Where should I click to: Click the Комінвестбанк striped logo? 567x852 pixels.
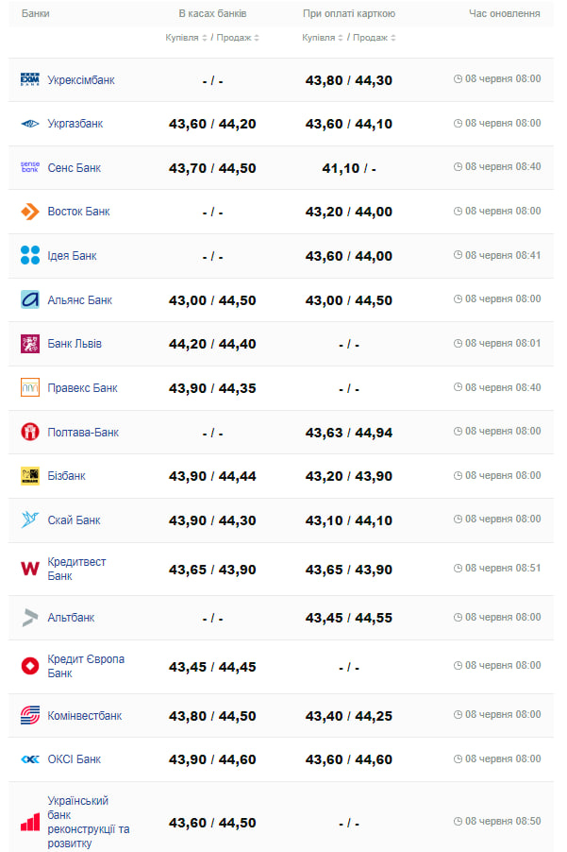pyautogui.click(x=30, y=715)
